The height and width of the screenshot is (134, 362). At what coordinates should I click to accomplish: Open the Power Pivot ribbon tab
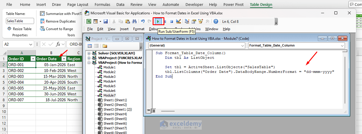pyautogui.click(x=233, y=4)
